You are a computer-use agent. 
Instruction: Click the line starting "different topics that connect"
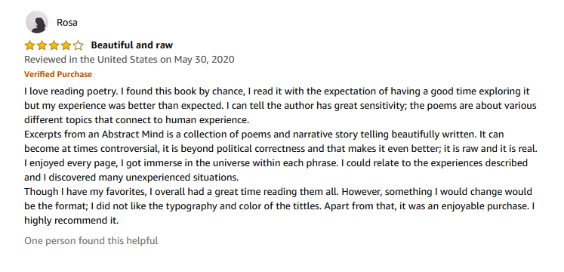coord(137,120)
